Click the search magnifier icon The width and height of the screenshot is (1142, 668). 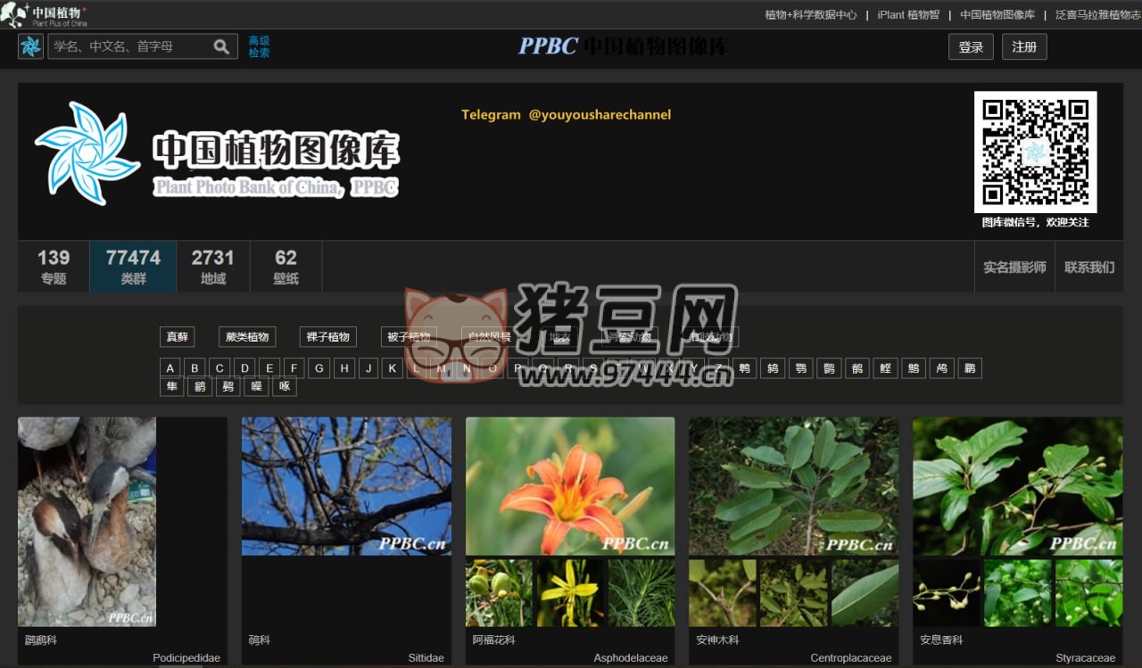[221, 46]
